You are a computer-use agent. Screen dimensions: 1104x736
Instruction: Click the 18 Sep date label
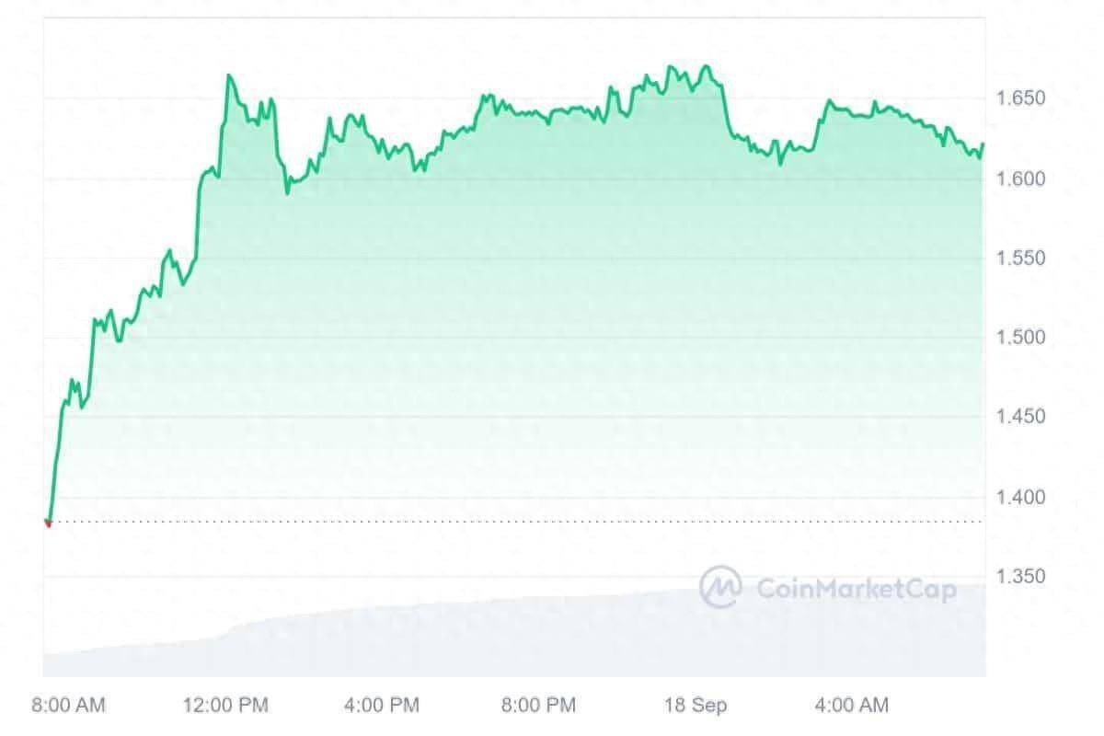(696, 706)
